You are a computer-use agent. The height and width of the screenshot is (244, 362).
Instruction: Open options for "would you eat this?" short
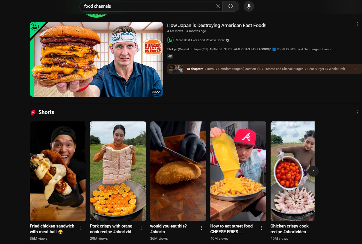point(201,228)
